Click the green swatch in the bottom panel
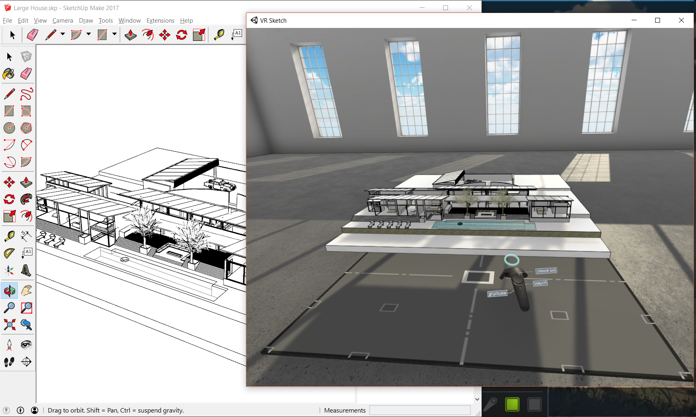 (512, 404)
